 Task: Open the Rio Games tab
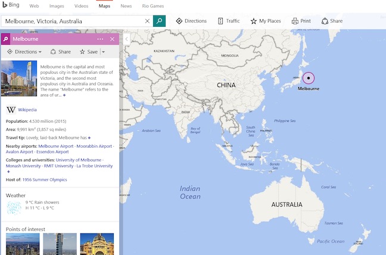pos(153,6)
